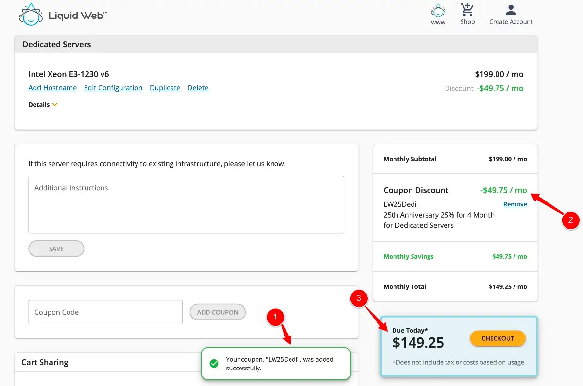Focus the Coupon Code input field
Screen dimensions: 583x386
click(x=105, y=312)
